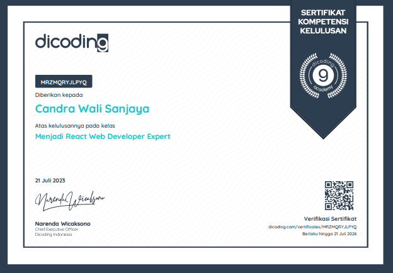Click Narenda Wicaksono handwritten signature

70,201
